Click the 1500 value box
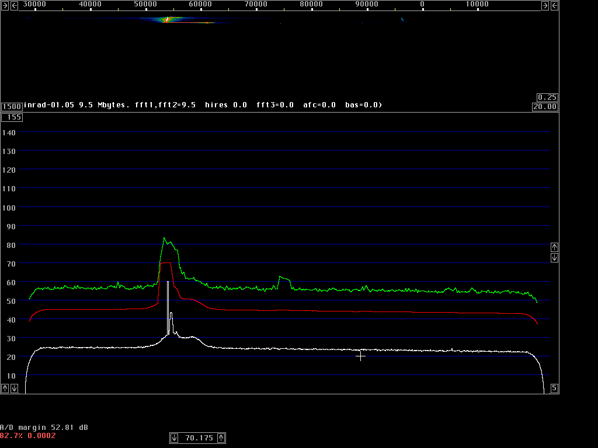This screenshot has height=448, width=598. [12, 107]
